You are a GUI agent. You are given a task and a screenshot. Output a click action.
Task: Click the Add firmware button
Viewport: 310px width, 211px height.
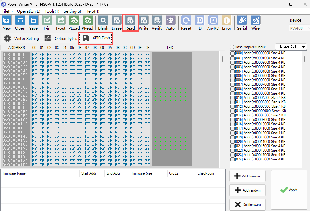[247, 176]
